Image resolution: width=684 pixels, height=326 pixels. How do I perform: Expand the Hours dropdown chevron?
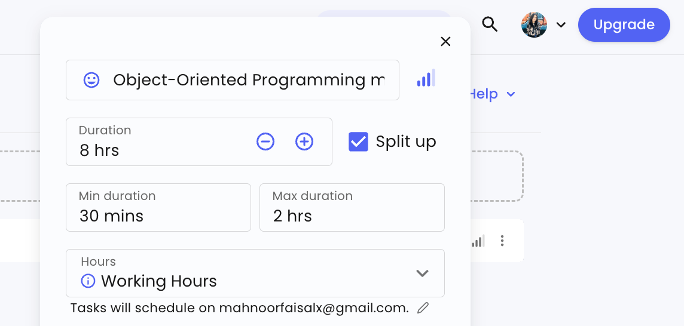pos(422,273)
